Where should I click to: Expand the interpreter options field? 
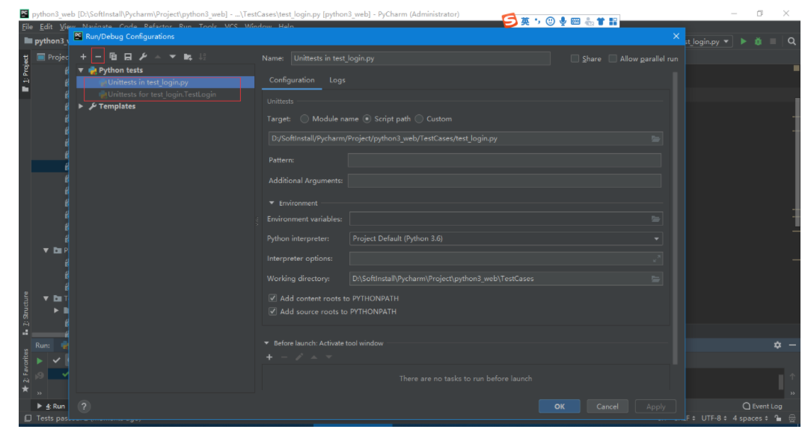(656, 259)
